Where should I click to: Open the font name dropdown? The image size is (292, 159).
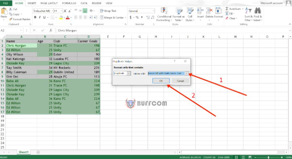pos(52,11)
